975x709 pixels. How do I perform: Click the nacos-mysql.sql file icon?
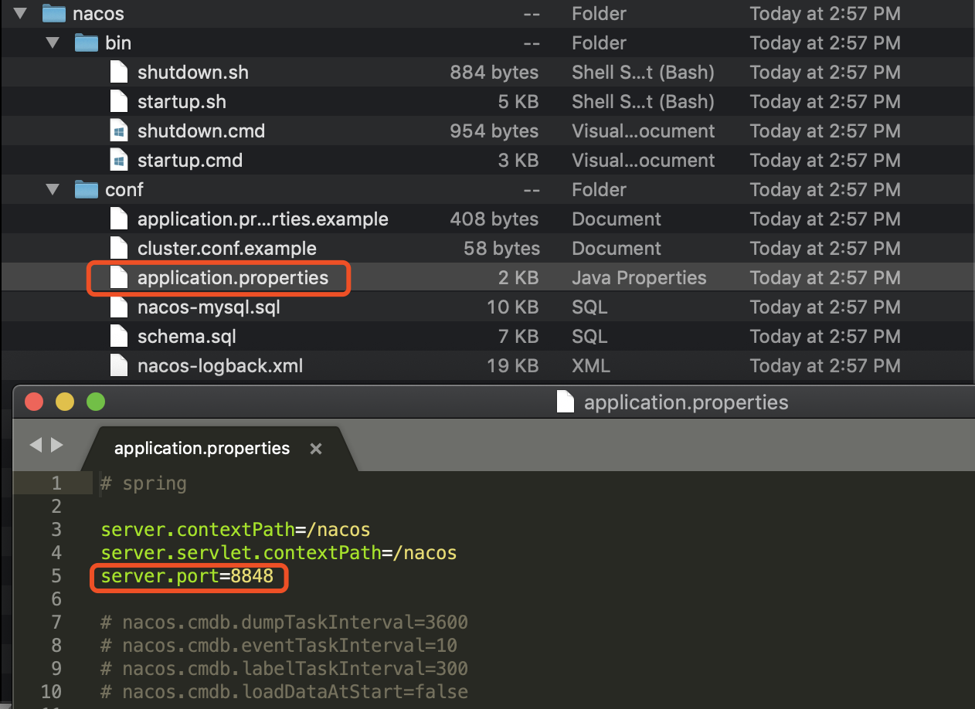pyautogui.click(x=118, y=307)
